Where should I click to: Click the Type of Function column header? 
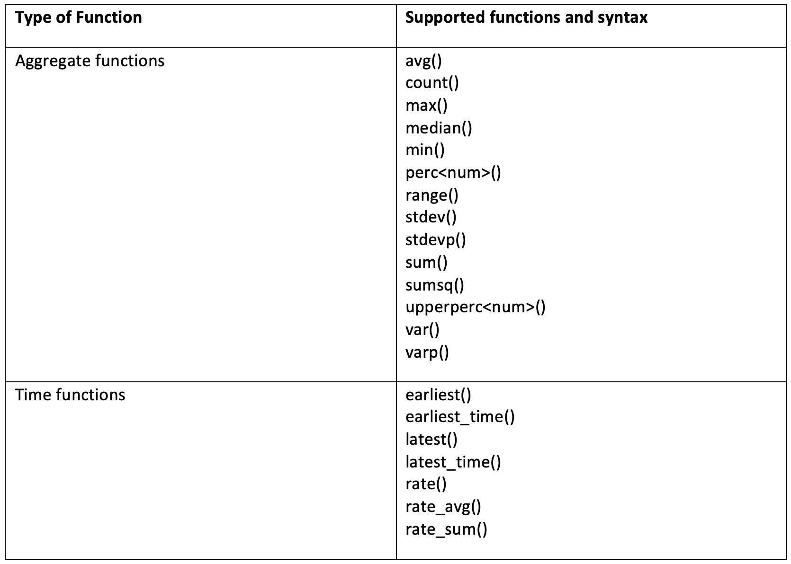click(79, 18)
